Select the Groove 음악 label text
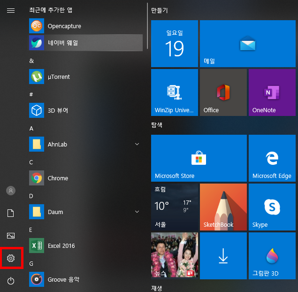 click(x=63, y=279)
